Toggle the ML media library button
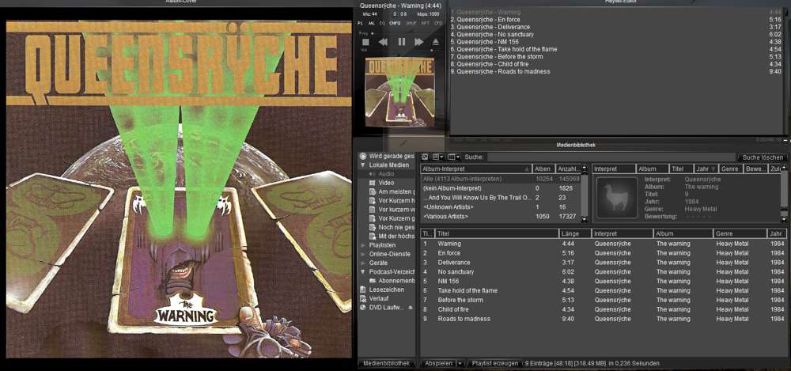Image resolution: width=791 pixels, height=371 pixels. (x=372, y=24)
